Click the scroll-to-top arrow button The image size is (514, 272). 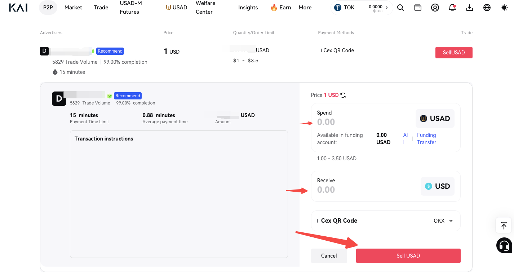pos(504,226)
